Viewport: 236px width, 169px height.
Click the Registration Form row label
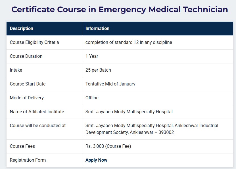(x=28, y=160)
